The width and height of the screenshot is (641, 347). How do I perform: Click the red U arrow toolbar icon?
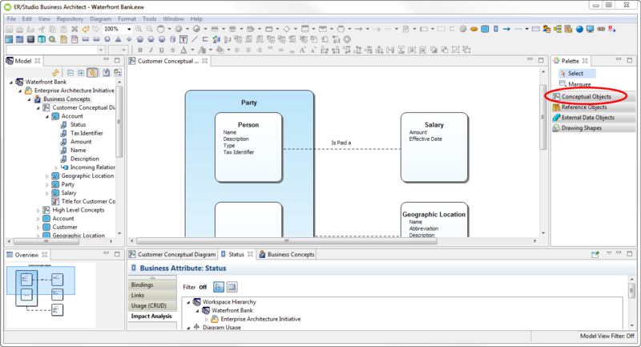click(x=611, y=29)
